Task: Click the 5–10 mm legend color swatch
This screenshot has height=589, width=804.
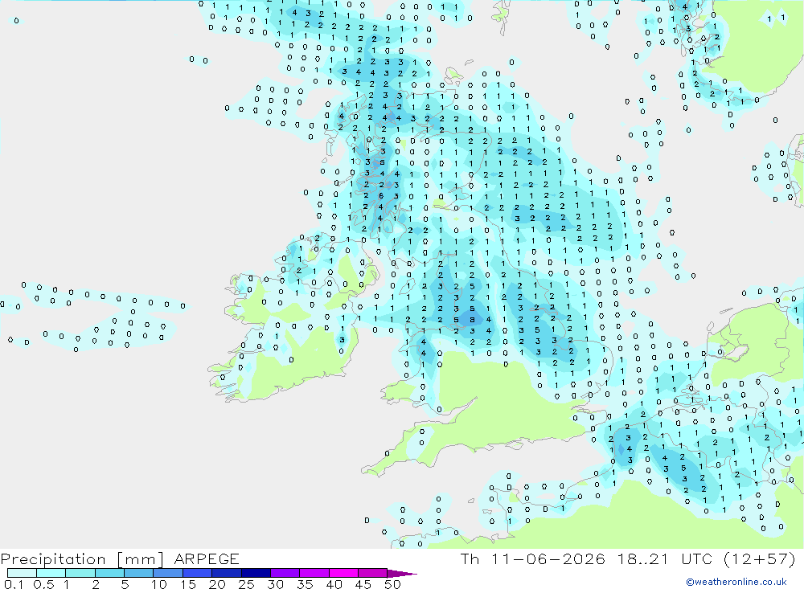Action: pos(138,573)
